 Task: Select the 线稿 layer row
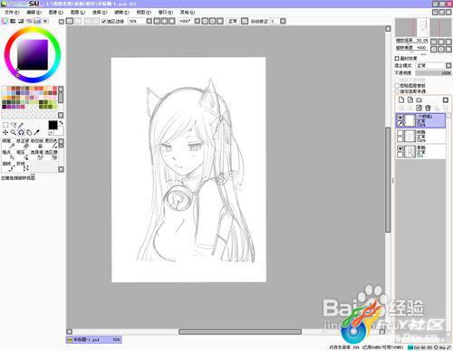420,136
